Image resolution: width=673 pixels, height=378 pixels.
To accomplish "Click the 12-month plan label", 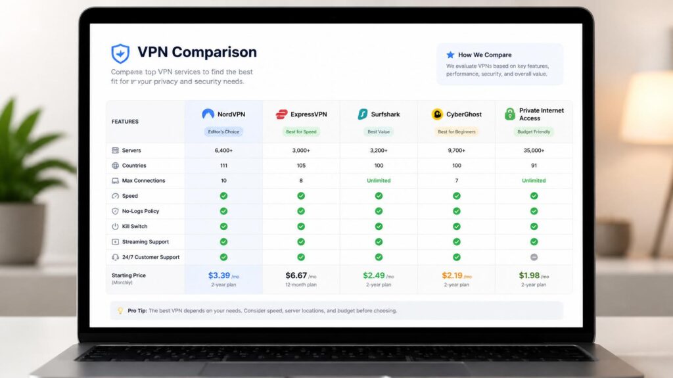I will (x=301, y=285).
